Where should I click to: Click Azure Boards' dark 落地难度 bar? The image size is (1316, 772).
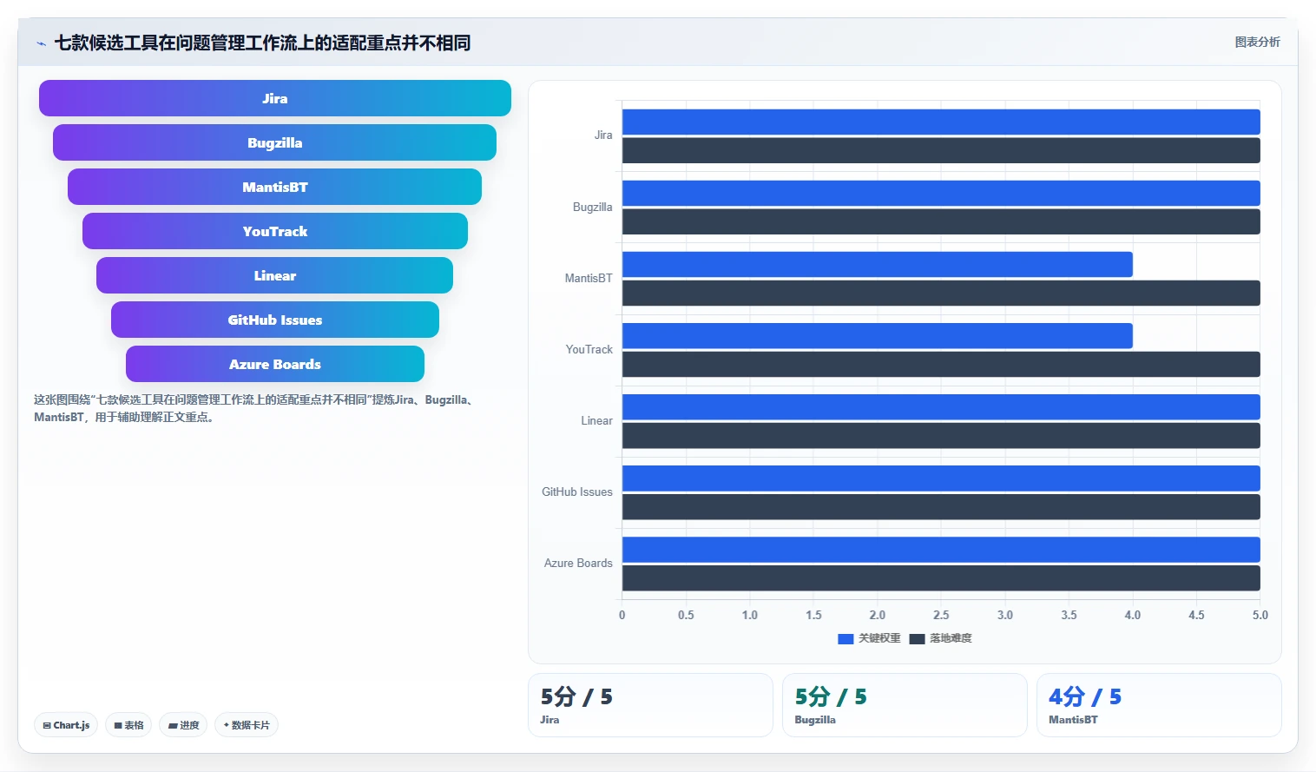(x=941, y=577)
